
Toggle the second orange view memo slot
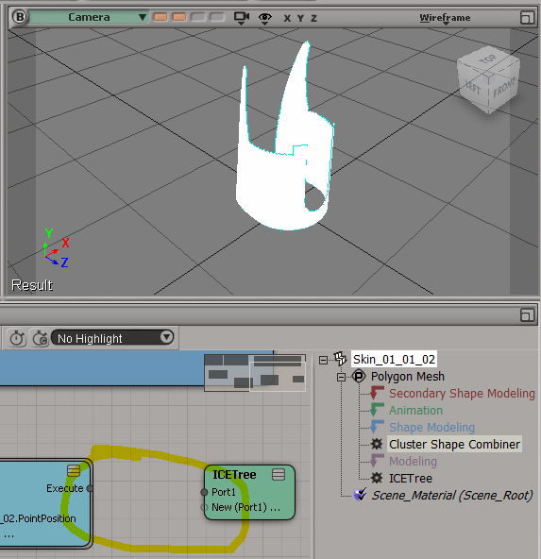point(178,17)
